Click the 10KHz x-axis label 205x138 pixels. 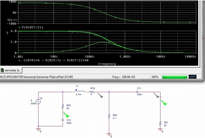click(160, 56)
